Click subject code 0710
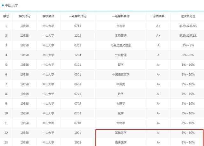 click(x=78, y=123)
